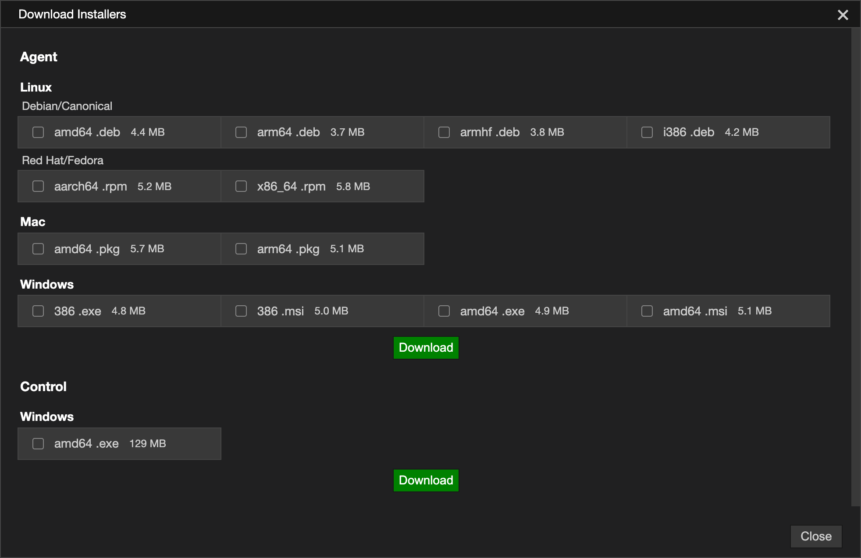Check the amd64 .msi checkbox
The image size is (861, 558).
[647, 311]
